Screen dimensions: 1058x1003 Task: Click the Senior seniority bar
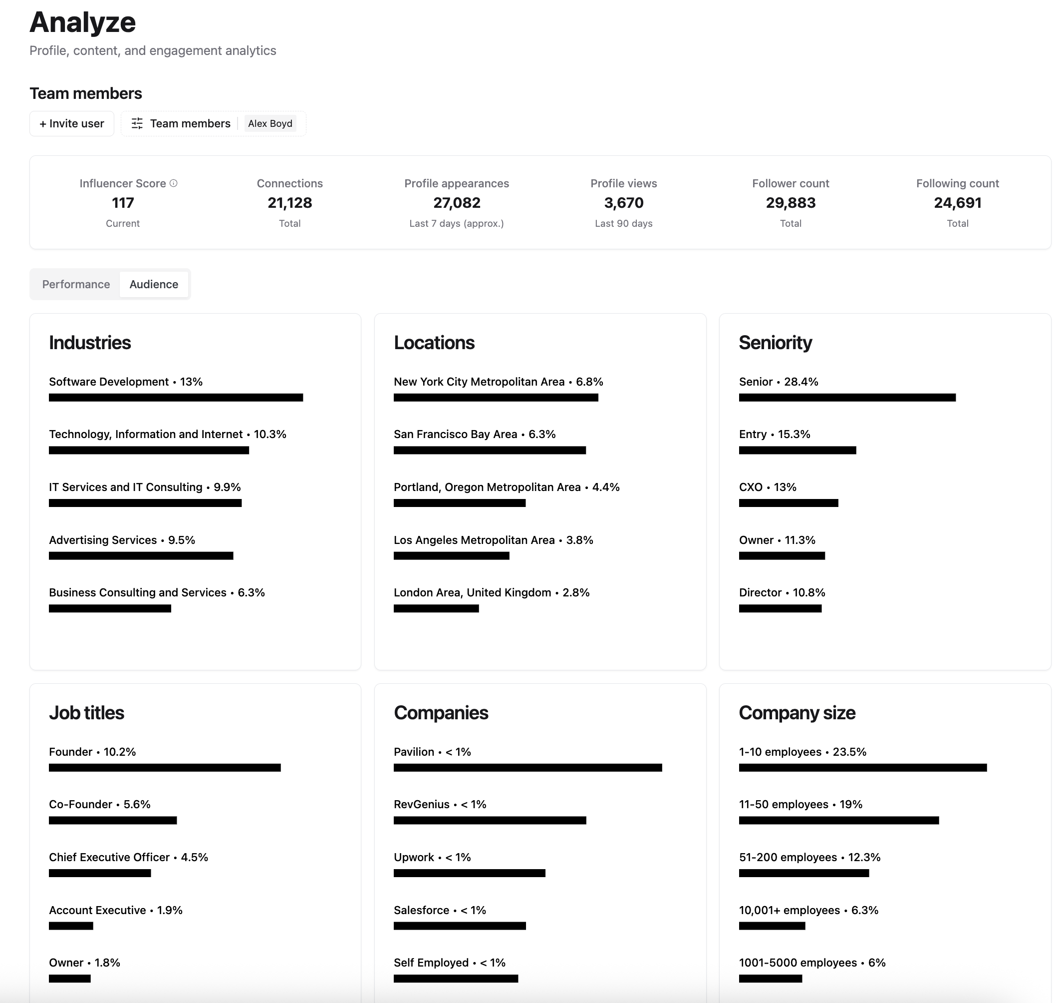click(x=847, y=397)
